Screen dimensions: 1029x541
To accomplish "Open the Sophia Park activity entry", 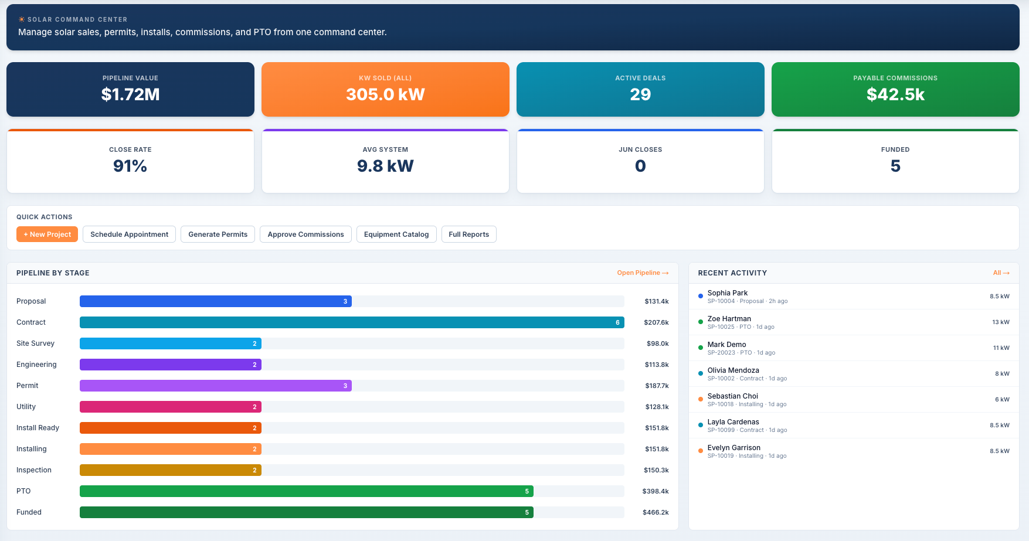I will [854, 297].
